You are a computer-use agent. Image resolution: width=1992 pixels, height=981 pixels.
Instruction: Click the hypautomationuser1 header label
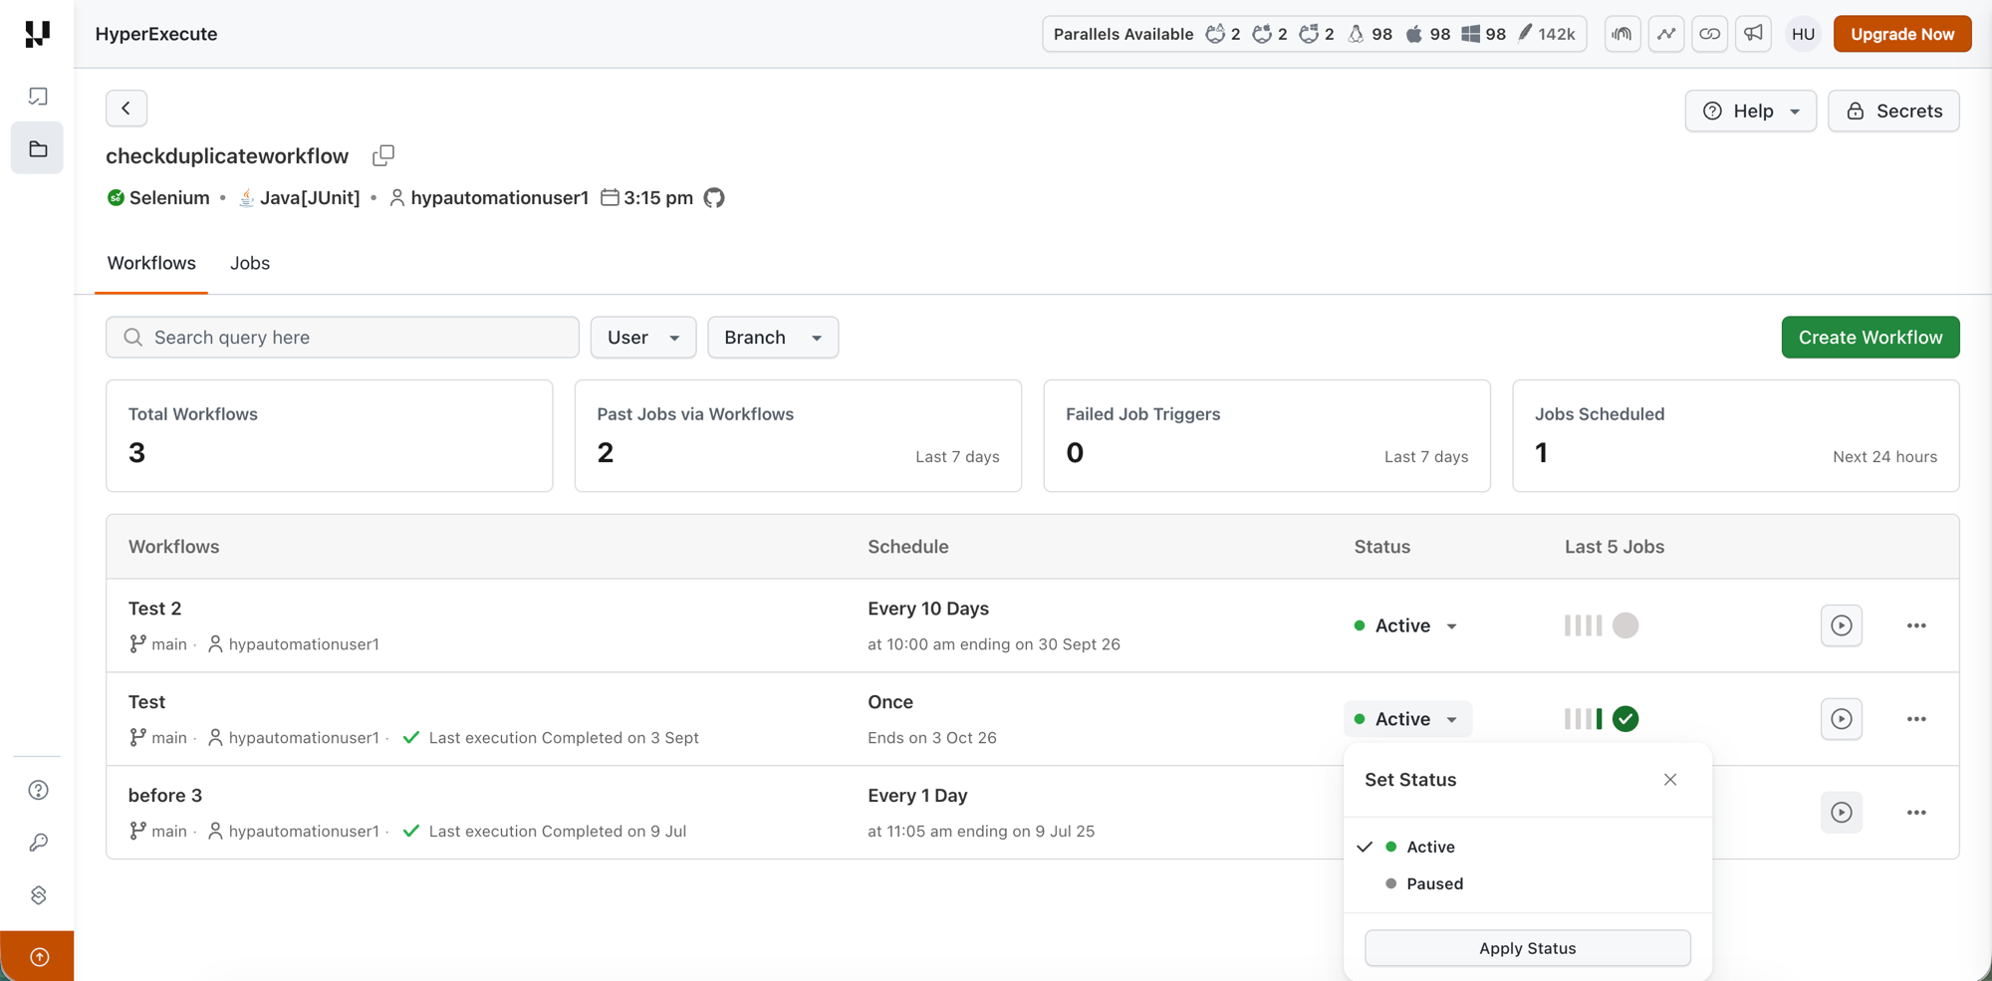coord(488,197)
